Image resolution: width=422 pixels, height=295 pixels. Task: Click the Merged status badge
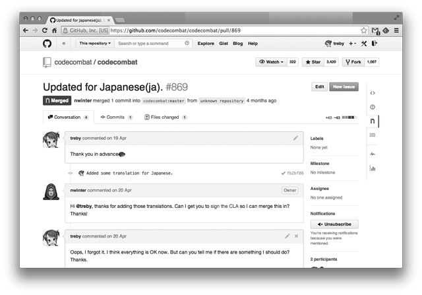click(57, 100)
